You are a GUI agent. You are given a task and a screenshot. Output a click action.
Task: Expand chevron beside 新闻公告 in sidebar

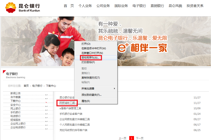[x=46, y=95]
